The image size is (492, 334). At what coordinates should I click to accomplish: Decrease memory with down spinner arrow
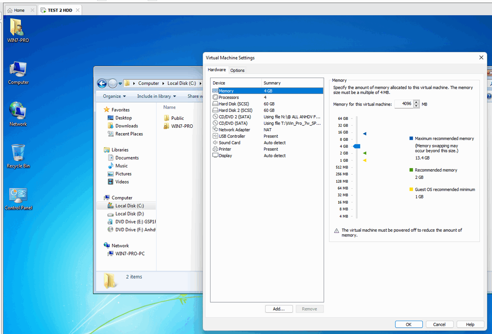coord(417,106)
